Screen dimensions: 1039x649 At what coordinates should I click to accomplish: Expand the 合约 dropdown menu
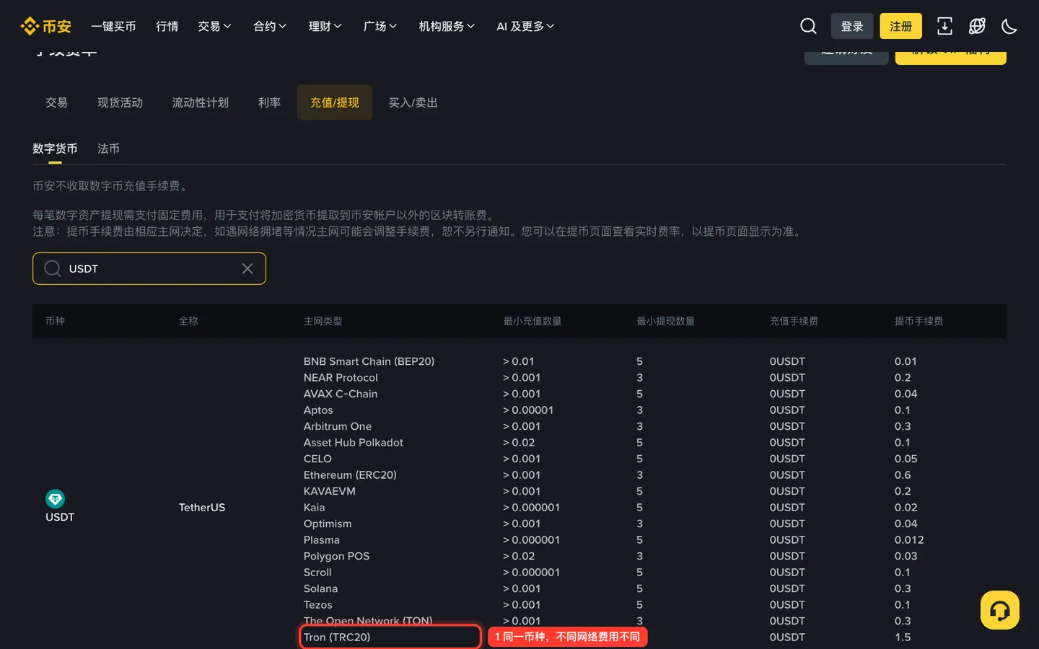click(x=270, y=27)
